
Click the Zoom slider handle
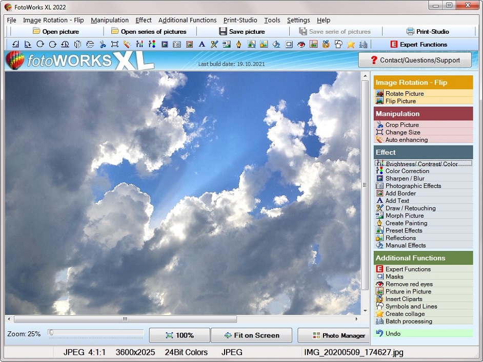point(51,333)
